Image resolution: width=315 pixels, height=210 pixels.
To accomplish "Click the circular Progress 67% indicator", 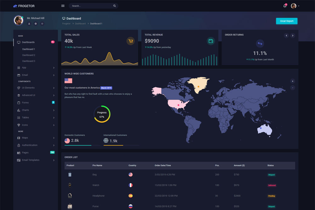I will pyautogui.click(x=102, y=114).
